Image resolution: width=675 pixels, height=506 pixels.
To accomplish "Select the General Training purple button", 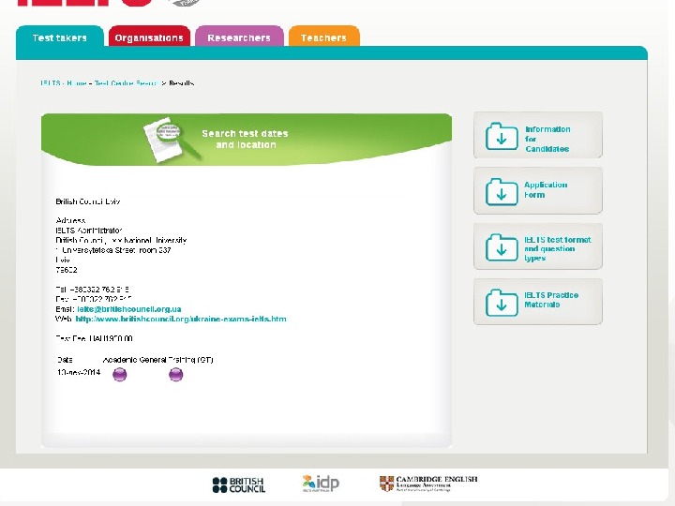I will pyautogui.click(x=175, y=374).
